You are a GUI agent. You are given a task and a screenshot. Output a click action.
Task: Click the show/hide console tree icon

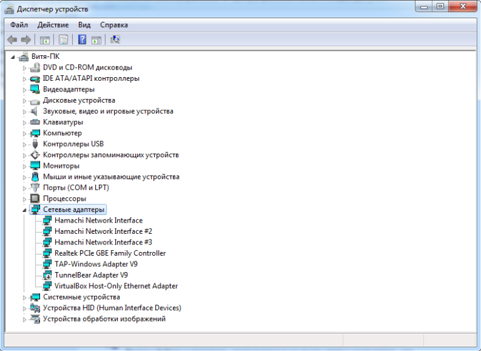click(x=45, y=39)
